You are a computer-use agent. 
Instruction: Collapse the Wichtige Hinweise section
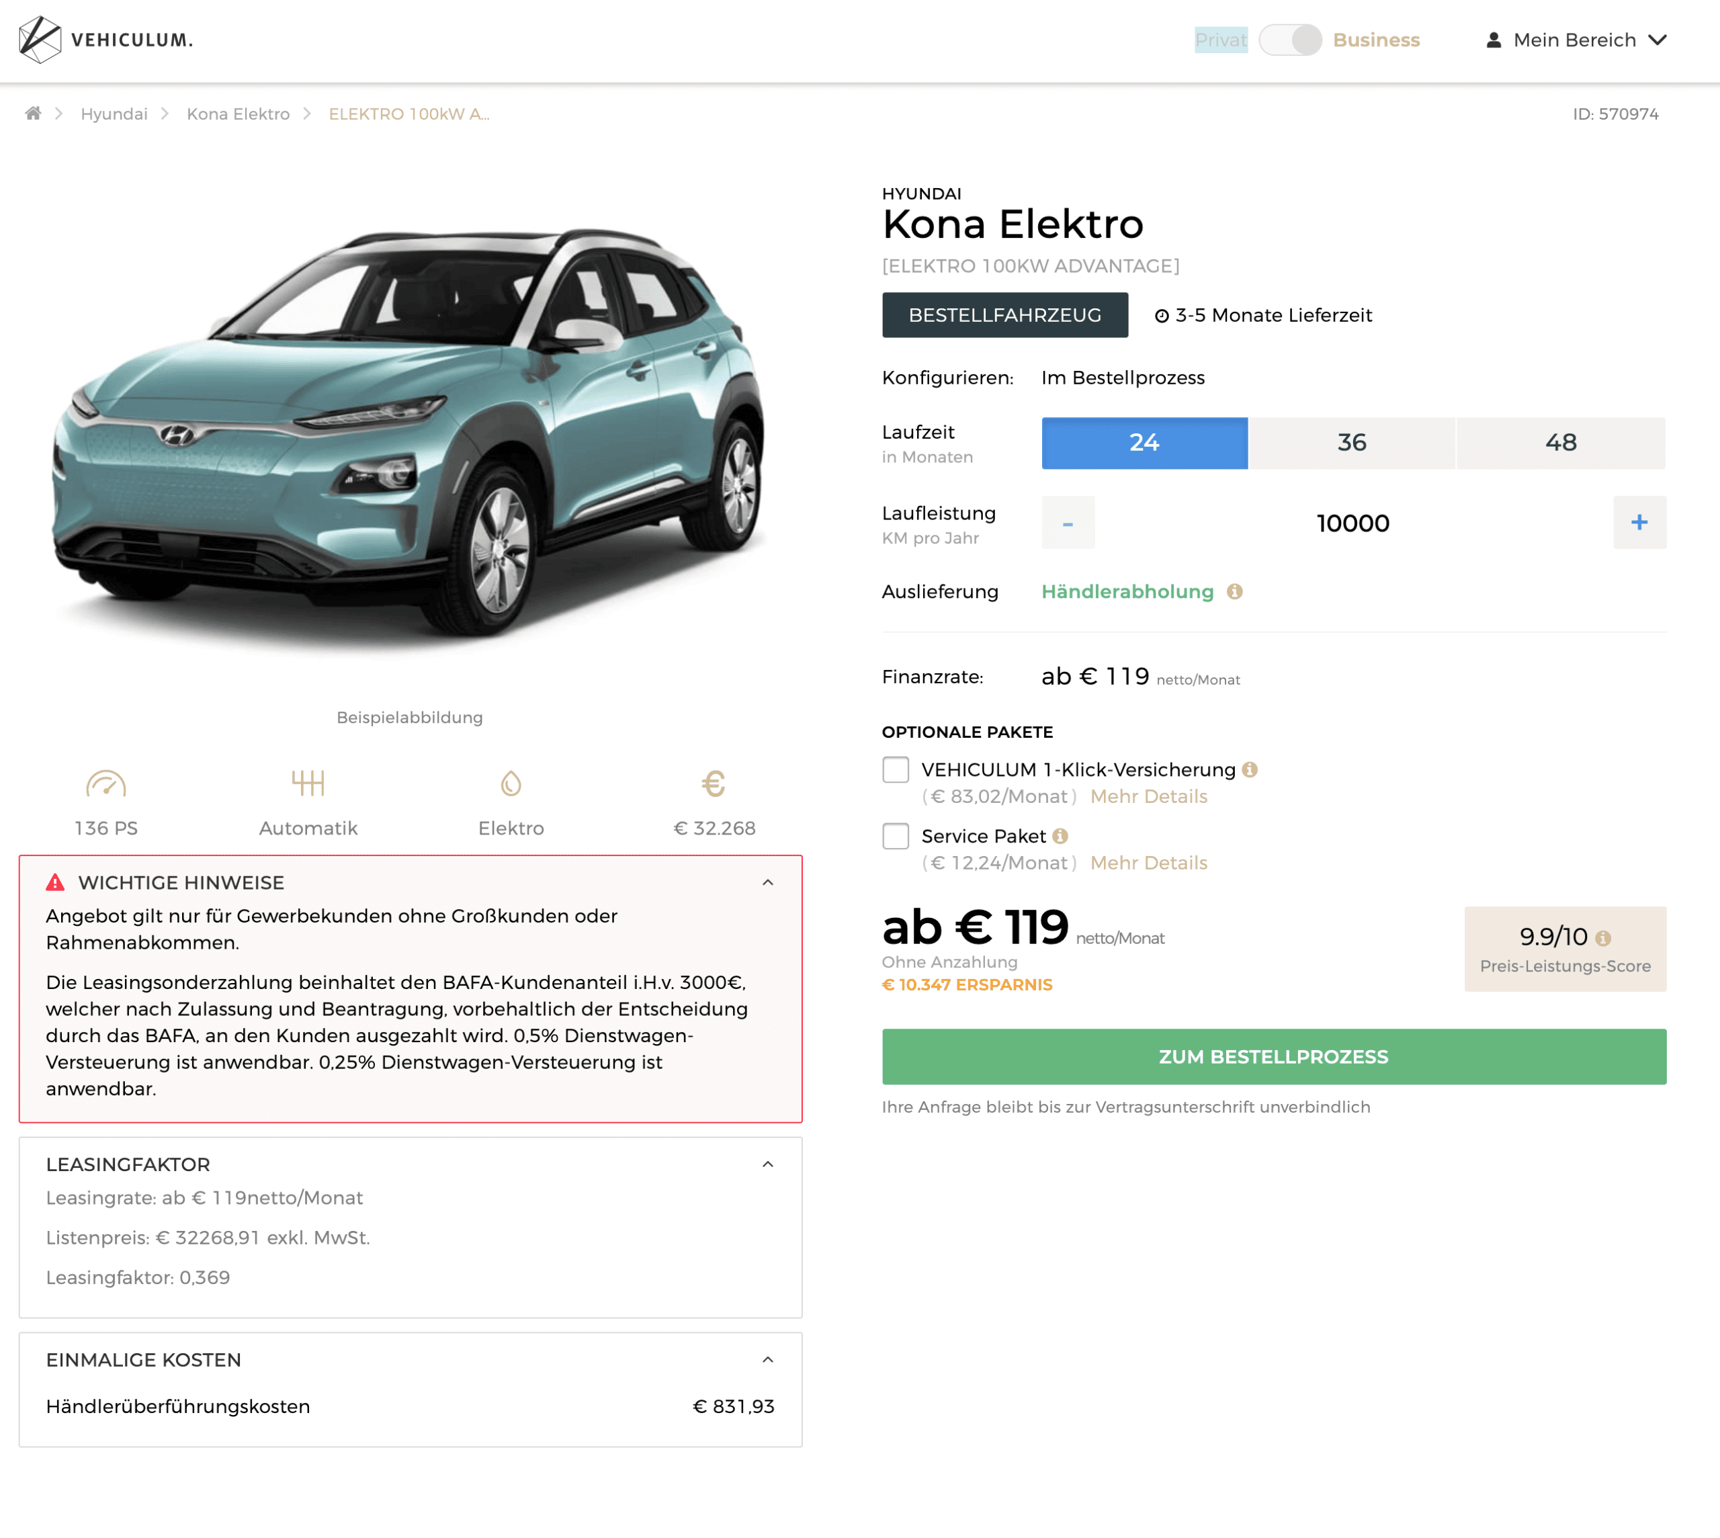tap(768, 882)
